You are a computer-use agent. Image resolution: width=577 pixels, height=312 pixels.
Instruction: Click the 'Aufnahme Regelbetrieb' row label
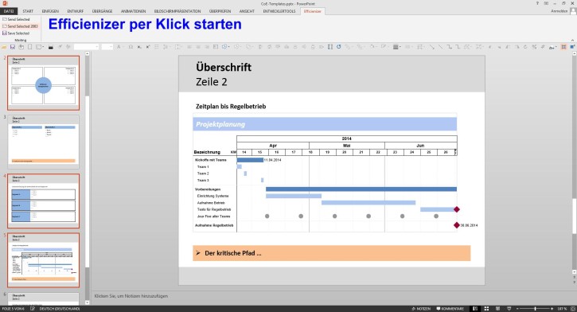point(214,225)
